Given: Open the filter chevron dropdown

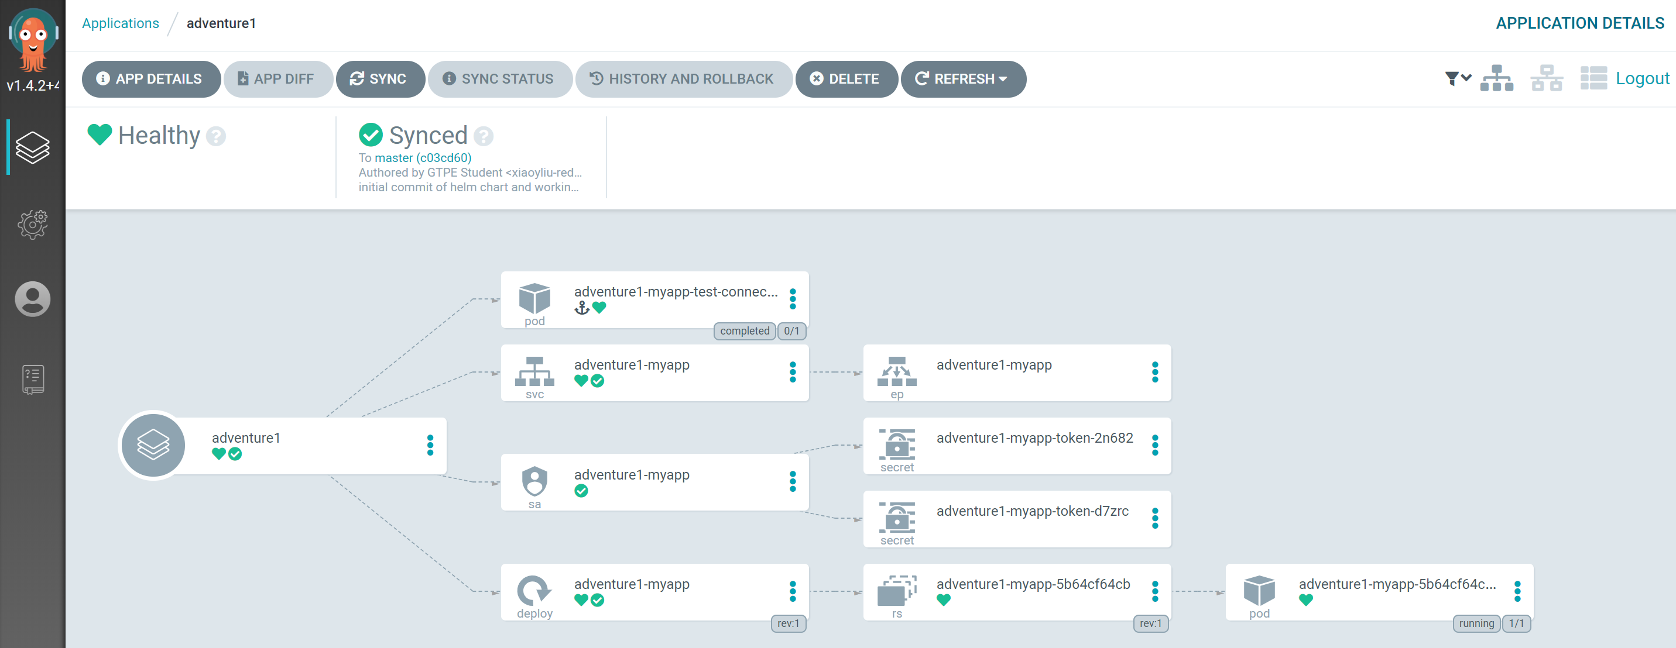Looking at the screenshot, I should click(x=1466, y=78).
